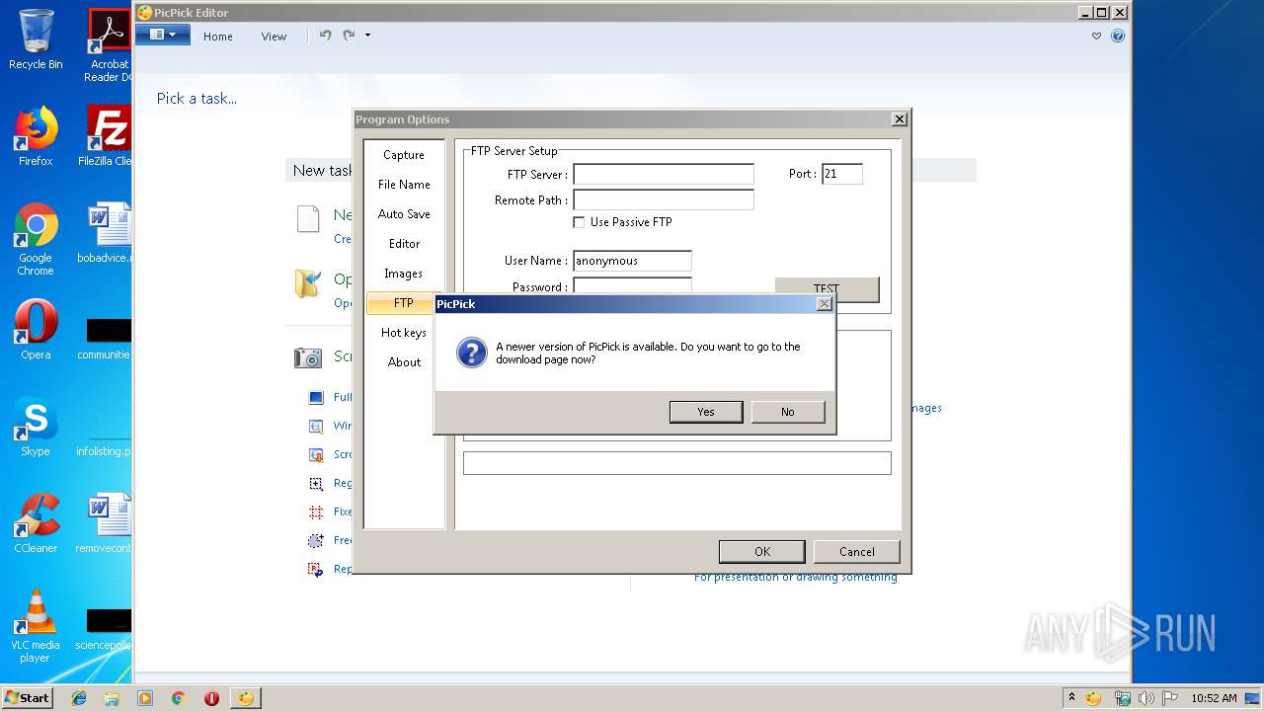The width and height of the screenshot is (1264, 711).
Task: Click the Fixed region capture icon
Action: tap(316, 513)
